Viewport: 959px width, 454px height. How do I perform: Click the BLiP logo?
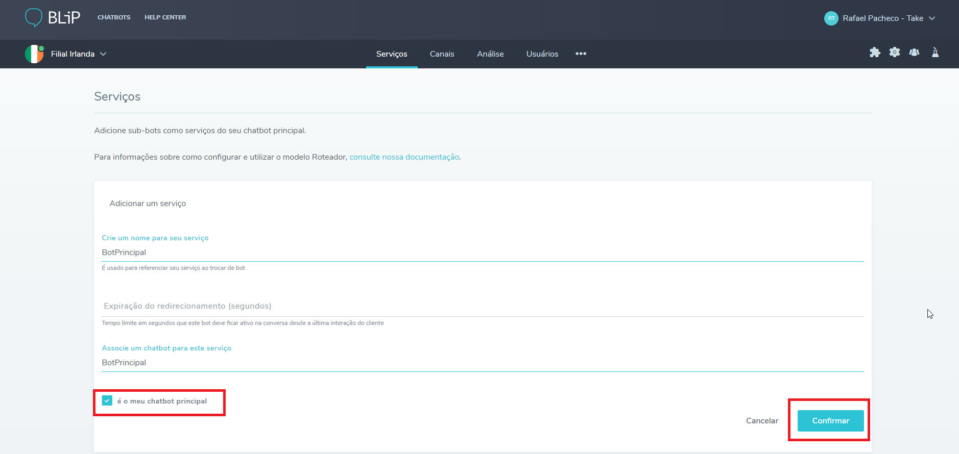tap(53, 17)
